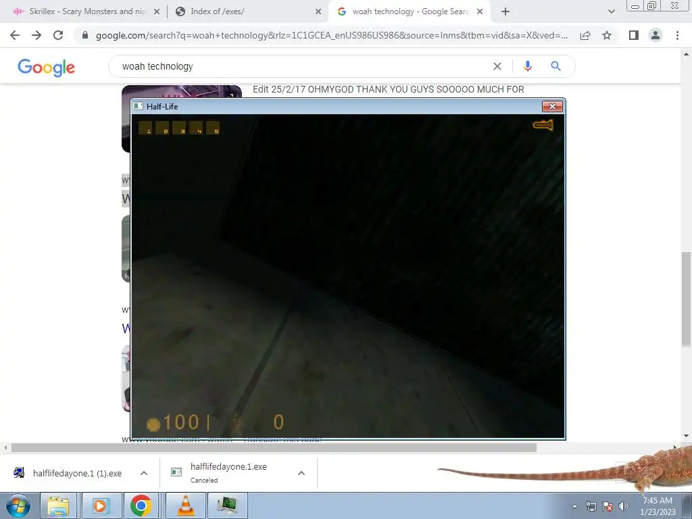Click the scroll up arrow of page
The width and height of the screenshot is (692, 519).
687,54
